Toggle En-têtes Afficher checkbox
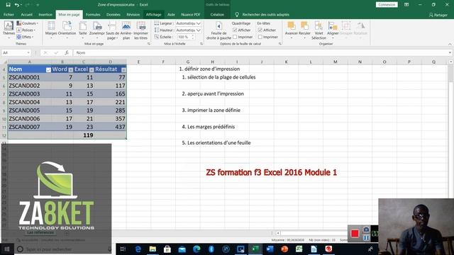 [x=260, y=30]
